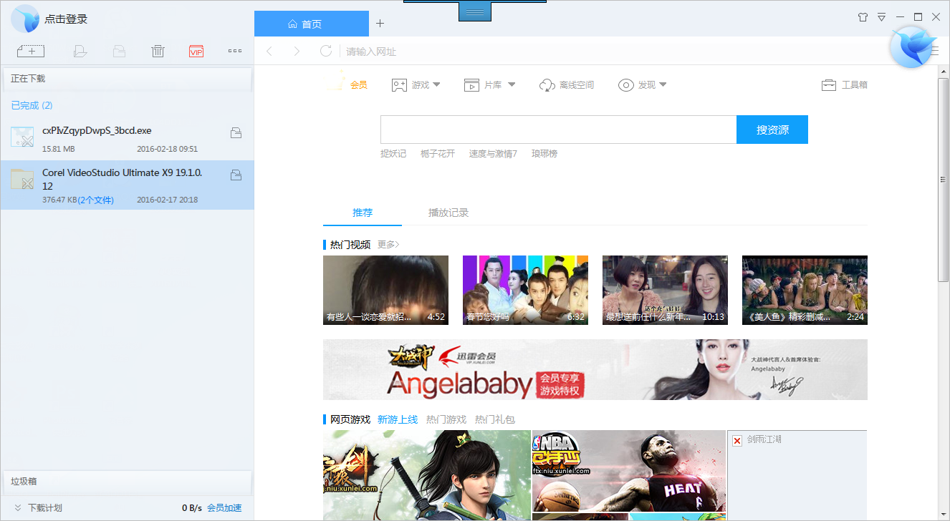Click the 速度与激情7 suggestion
This screenshot has width=950, height=521.
pos(493,154)
